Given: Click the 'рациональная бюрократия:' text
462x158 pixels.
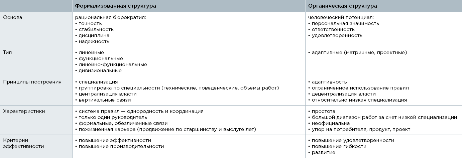Looking at the screenshot, I should coord(111,17).
